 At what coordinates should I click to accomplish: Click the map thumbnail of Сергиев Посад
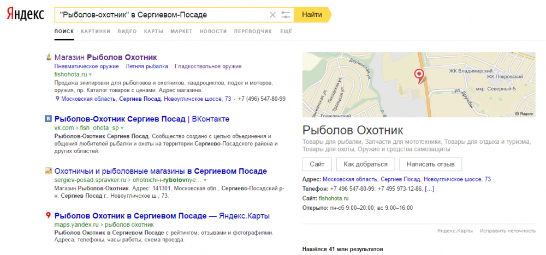pos(419,84)
